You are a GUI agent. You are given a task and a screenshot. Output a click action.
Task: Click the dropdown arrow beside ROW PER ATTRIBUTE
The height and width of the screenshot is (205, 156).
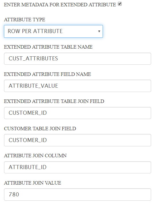[99, 31]
